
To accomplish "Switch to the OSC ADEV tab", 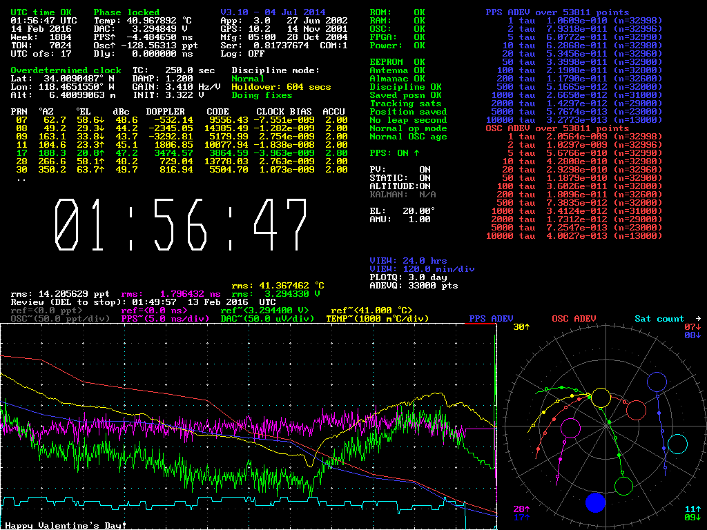I will 574,319.
